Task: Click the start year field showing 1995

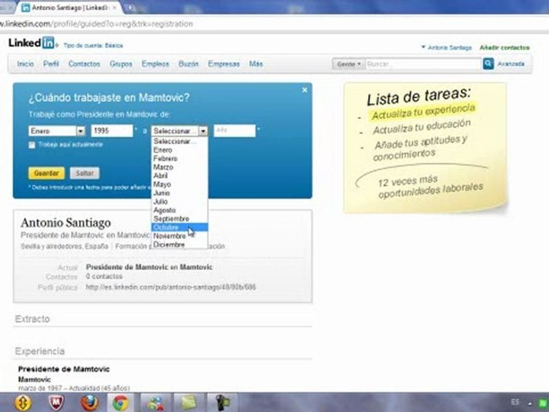Action: coord(112,131)
